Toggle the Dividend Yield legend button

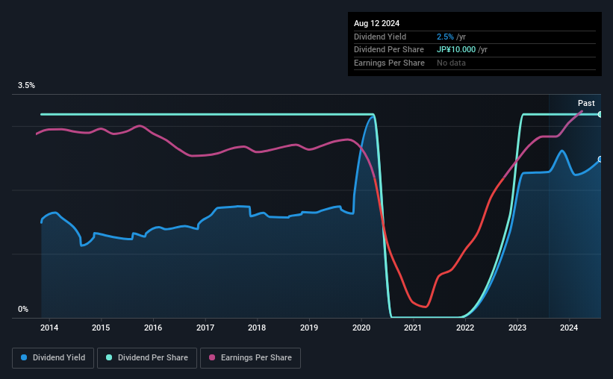click(x=53, y=358)
